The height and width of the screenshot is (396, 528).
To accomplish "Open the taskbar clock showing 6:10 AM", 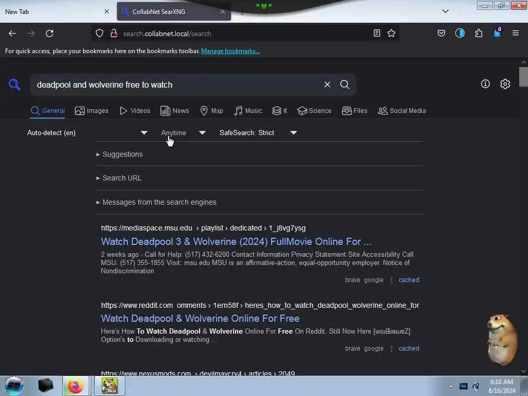I will click(501, 386).
